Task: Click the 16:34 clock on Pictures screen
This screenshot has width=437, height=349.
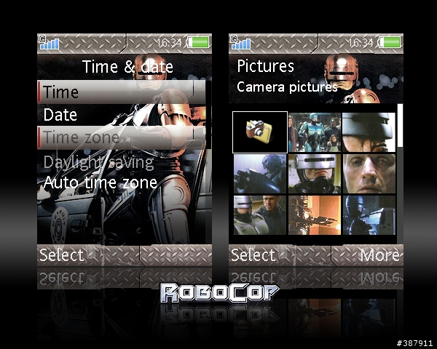Action: click(361, 43)
